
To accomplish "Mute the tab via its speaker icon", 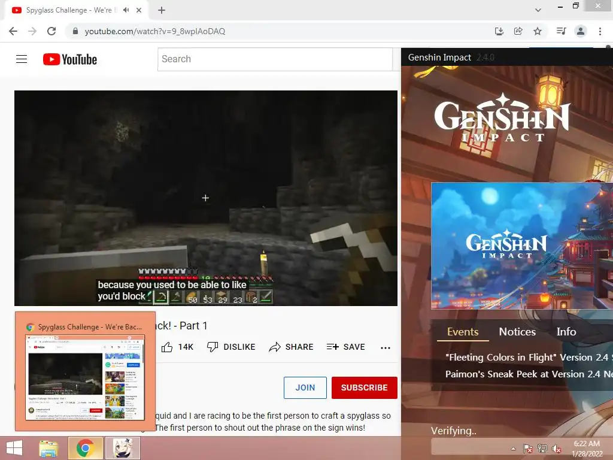I will pos(126,10).
